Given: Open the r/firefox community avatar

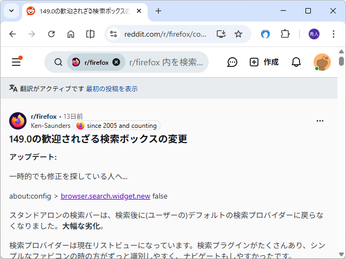Looking at the screenshot, I should pos(18,121).
